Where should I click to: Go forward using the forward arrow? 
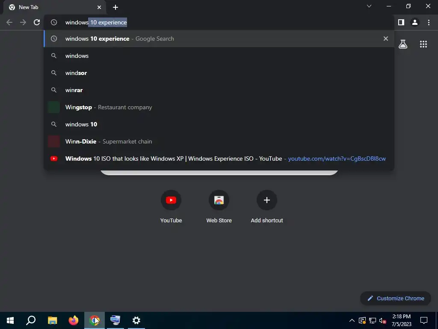point(23,22)
